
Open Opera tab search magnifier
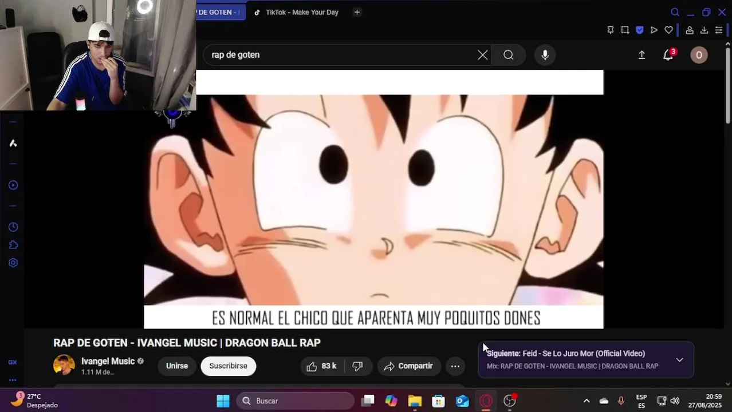[x=675, y=12]
